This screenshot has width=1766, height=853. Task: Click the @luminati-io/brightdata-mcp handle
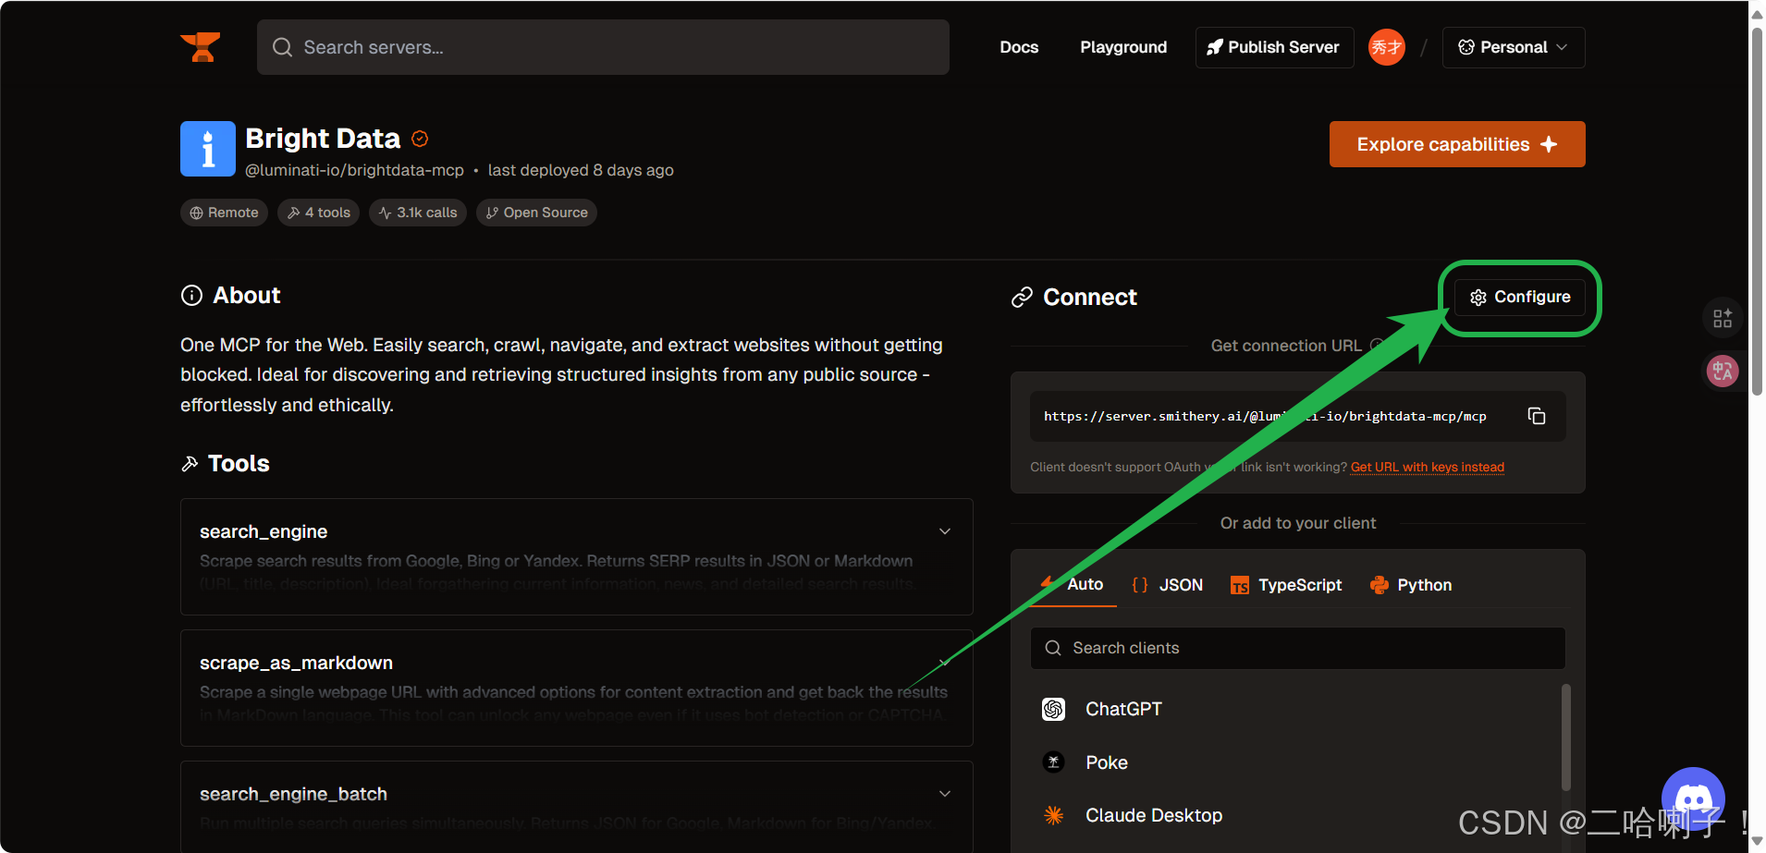point(354,170)
